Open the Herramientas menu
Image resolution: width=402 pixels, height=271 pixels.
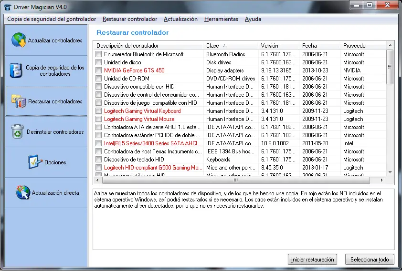coord(221,19)
